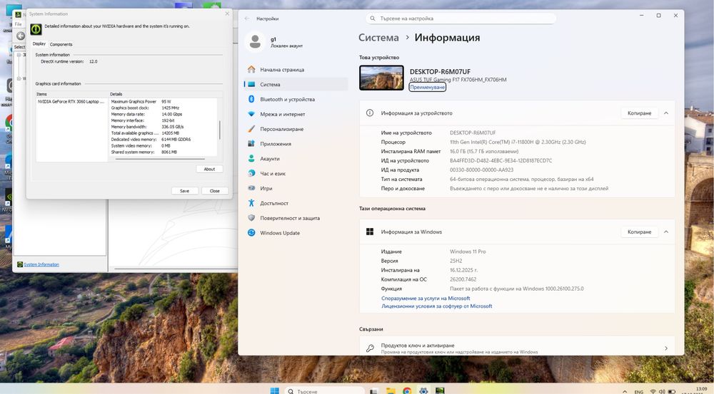Click the Dedicated video memory row
Viewport: 714px width, 394px height.
pyautogui.click(x=151, y=140)
